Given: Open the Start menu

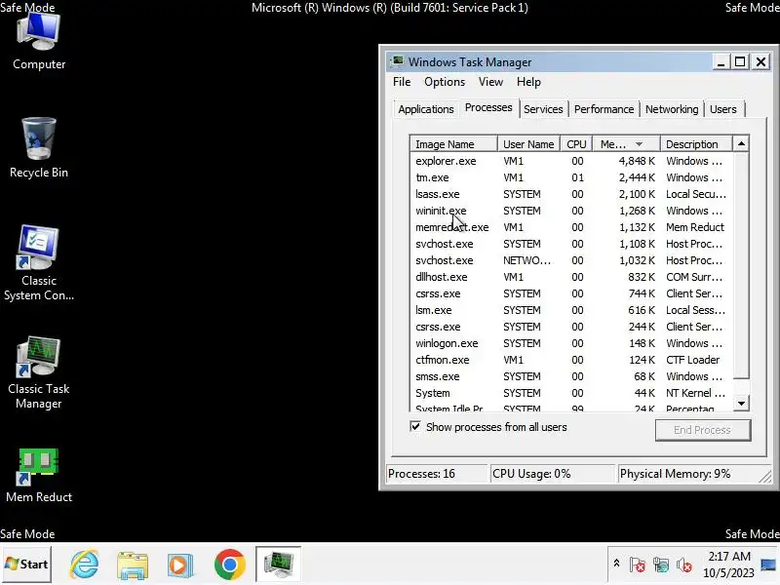Looking at the screenshot, I should 26,565.
